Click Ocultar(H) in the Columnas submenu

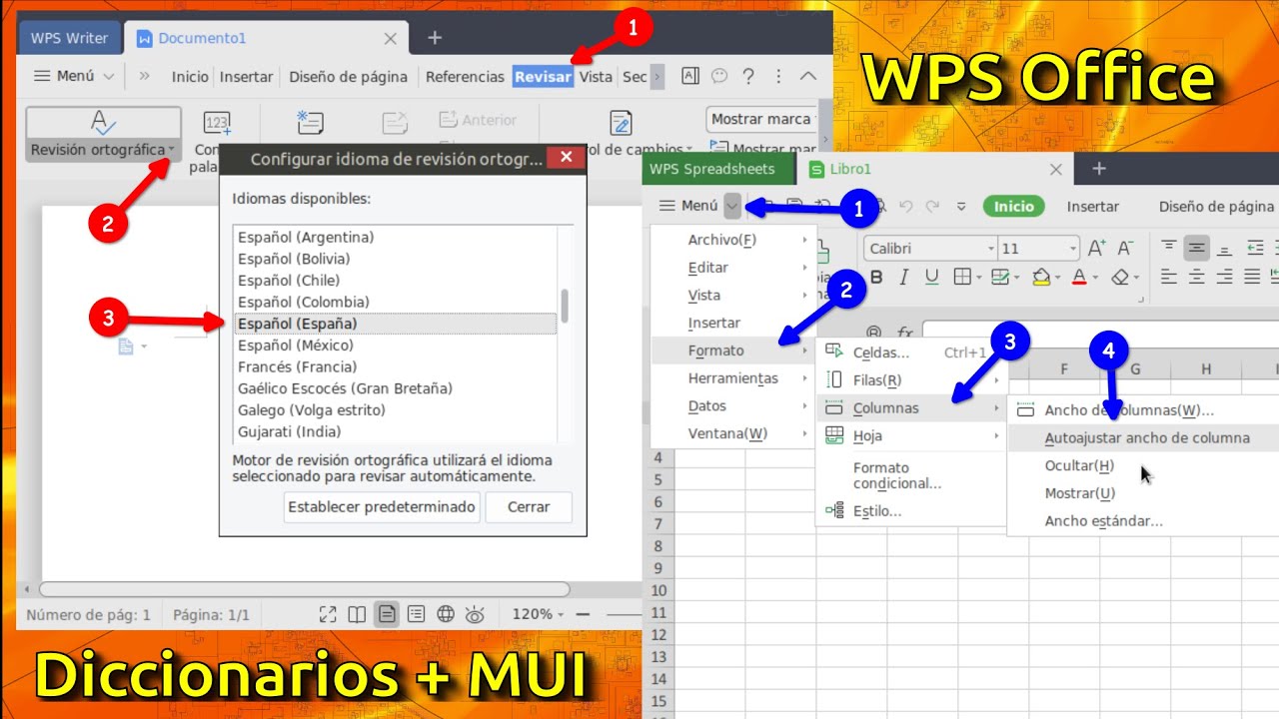pos(1144,465)
